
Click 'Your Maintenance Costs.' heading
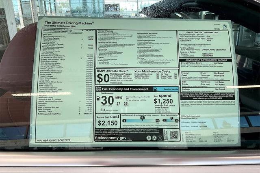153,71
